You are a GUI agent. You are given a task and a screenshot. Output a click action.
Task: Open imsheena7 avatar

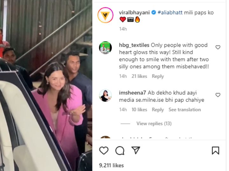[105, 95]
